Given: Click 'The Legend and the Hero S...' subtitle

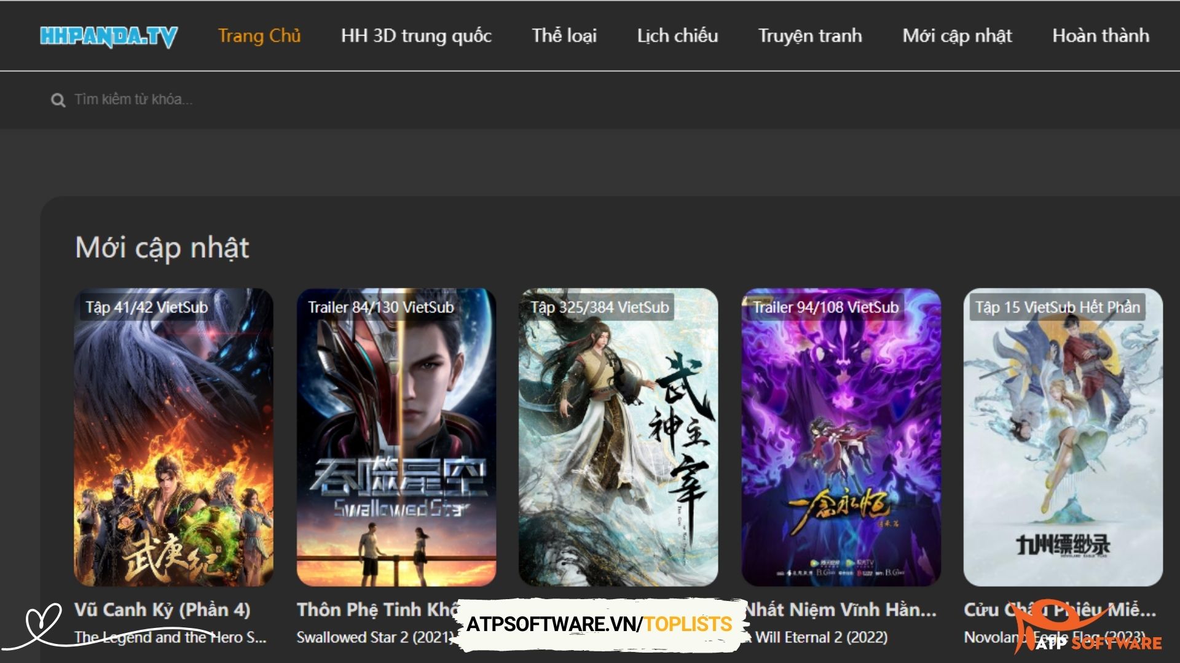Looking at the screenshot, I should (170, 637).
